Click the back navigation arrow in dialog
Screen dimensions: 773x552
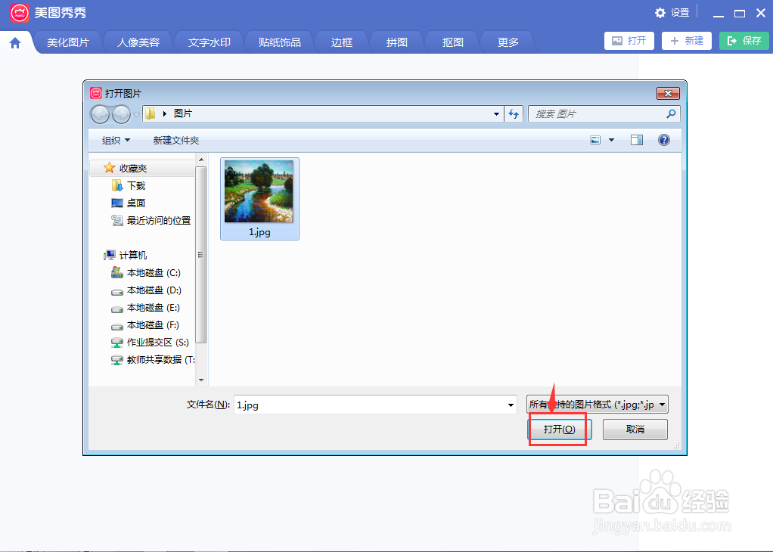click(x=100, y=114)
